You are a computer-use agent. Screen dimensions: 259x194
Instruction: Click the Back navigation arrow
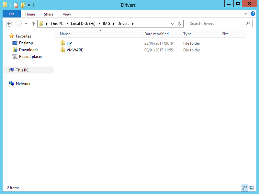(x=9, y=24)
